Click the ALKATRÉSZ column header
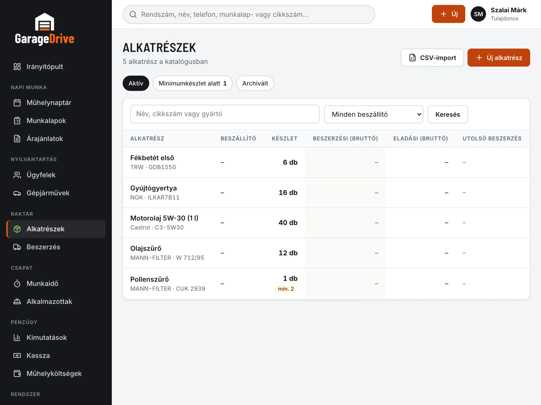 (x=147, y=138)
